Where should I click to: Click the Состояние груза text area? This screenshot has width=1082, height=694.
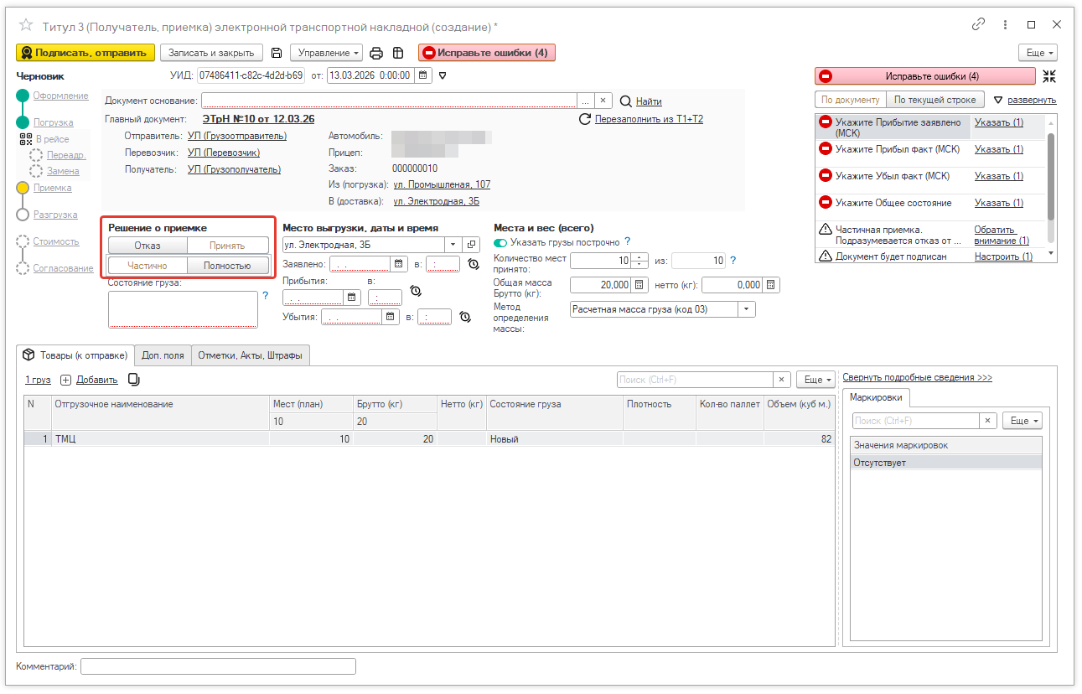tap(184, 309)
